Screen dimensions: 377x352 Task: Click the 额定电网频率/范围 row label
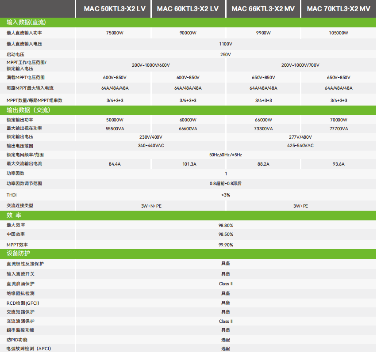point(25,155)
